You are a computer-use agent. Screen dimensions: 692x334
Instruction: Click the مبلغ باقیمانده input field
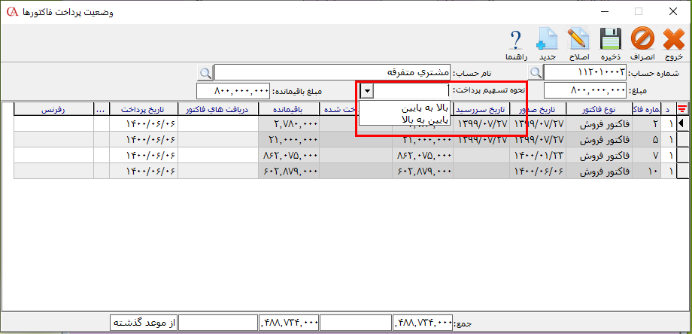(x=232, y=91)
